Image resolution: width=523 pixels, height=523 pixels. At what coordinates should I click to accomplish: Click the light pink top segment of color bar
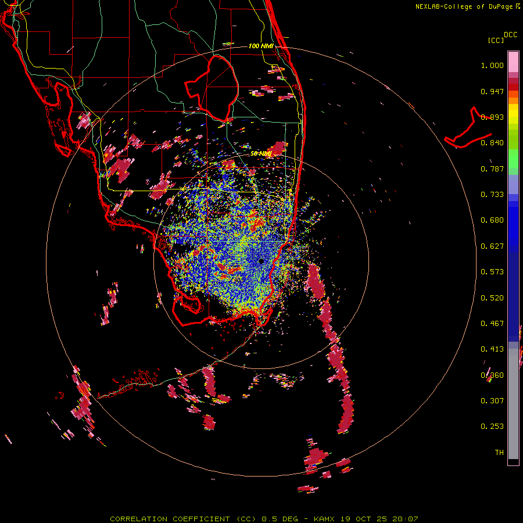point(513,62)
